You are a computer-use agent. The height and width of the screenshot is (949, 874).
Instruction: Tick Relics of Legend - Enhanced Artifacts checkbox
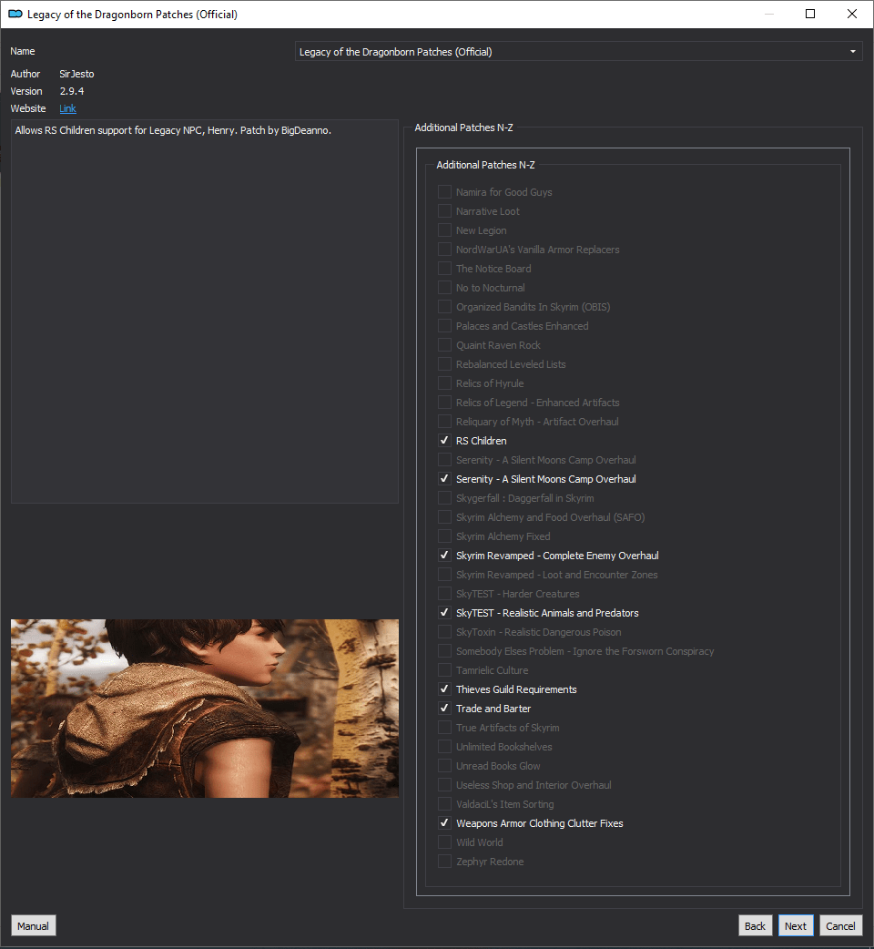(x=444, y=402)
